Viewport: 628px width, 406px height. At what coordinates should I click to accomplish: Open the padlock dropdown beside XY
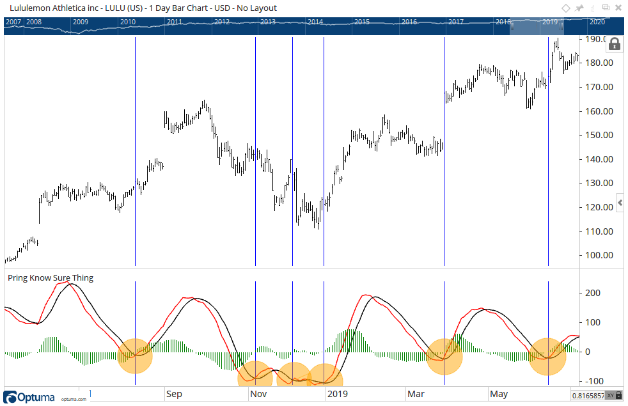(619, 396)
